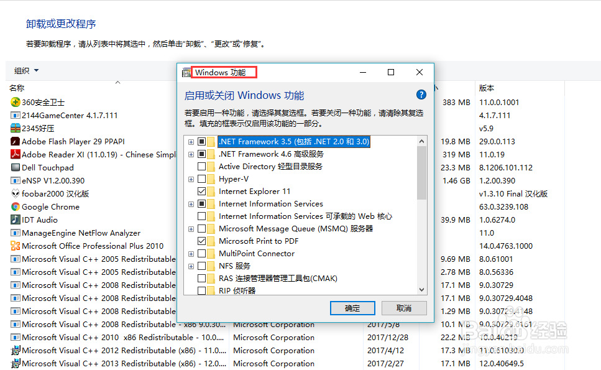The width and height of the screenshot is (601, 370).
Task: Maximize the Windows 功能 dialog
Action: pyautogui.click(x=391, y=72)
